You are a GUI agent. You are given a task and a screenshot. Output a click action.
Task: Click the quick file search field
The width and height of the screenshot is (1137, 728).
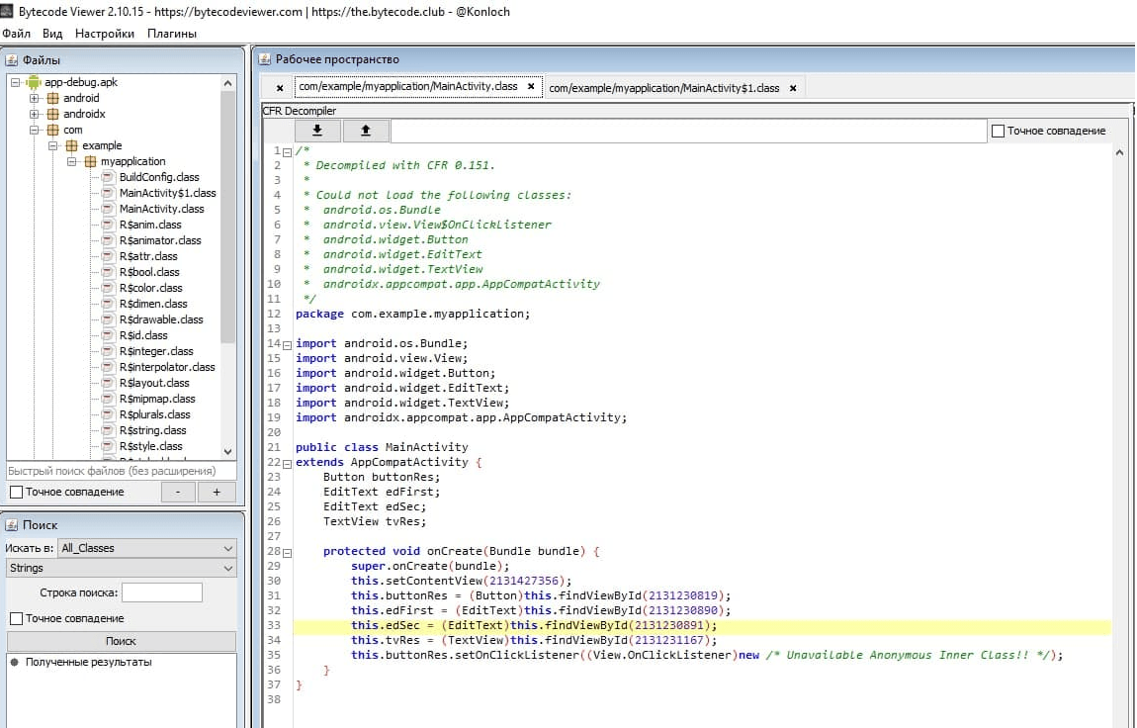(121, 471)
